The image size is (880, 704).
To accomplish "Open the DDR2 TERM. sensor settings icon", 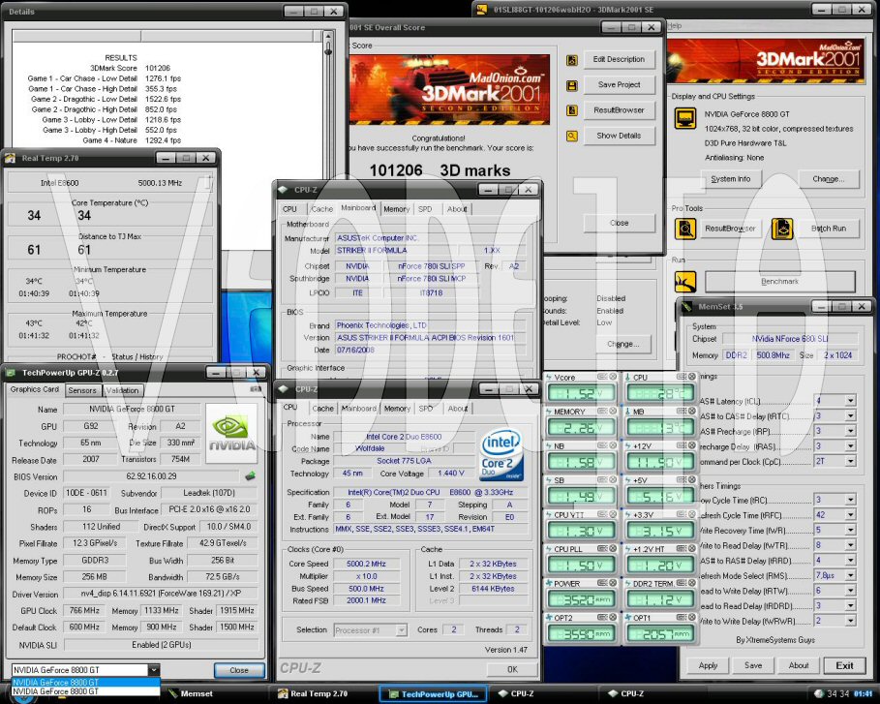I will pos(682,583).
